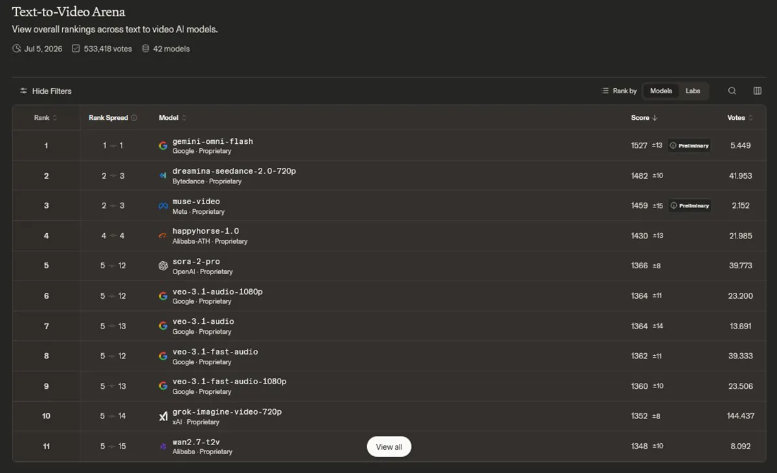Click the Rank Spread info icon
Viewport: 777px width, 473px height.
[134, 118]
